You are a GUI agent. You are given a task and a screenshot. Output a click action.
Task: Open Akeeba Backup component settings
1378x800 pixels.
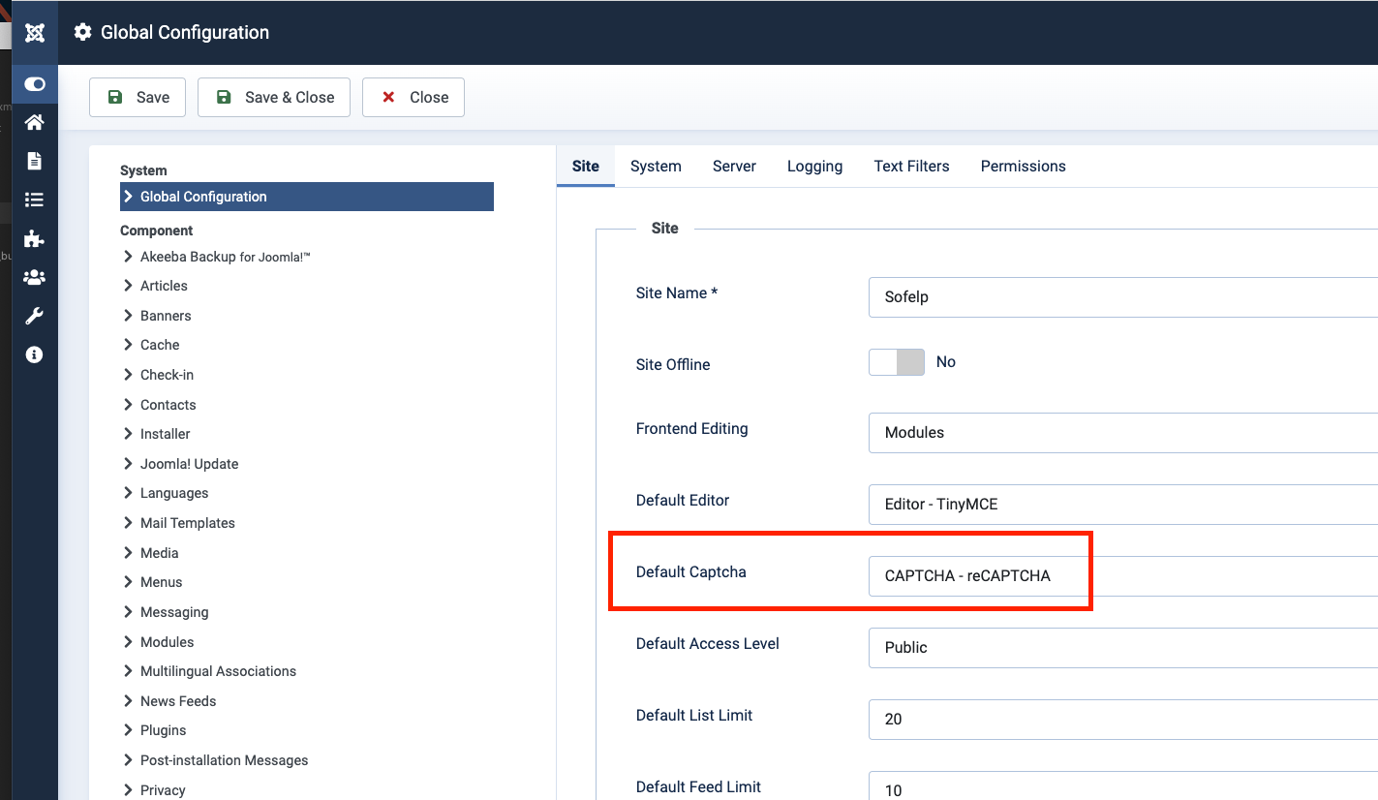[225, 257]
